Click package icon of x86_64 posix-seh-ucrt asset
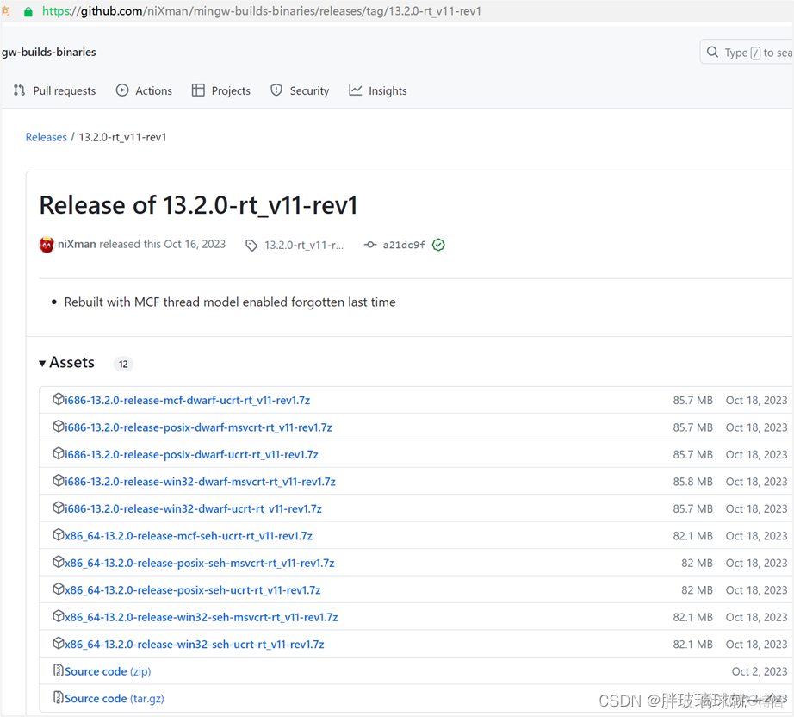The height and width of the screenshot is (717, 794). (59, 589)
